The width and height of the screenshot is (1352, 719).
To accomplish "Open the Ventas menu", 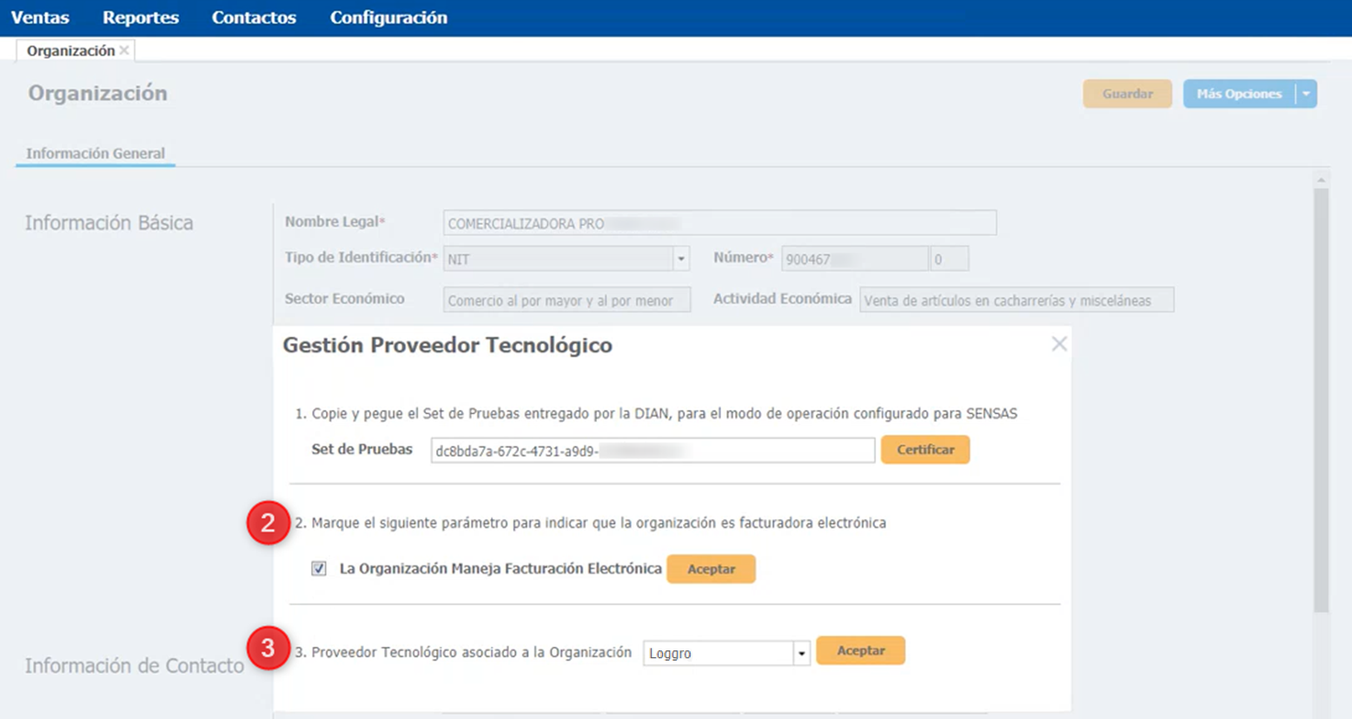I will click(40, 17).
